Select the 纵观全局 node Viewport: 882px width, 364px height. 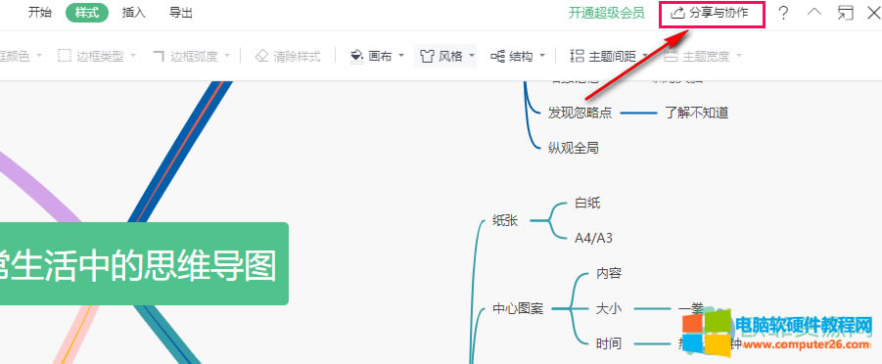(x=574, y=148)
